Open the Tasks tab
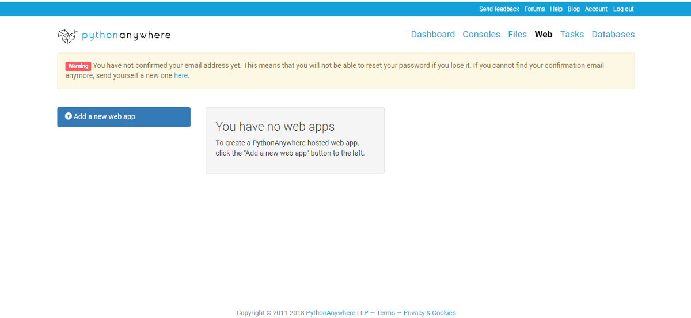 point(572,35)
